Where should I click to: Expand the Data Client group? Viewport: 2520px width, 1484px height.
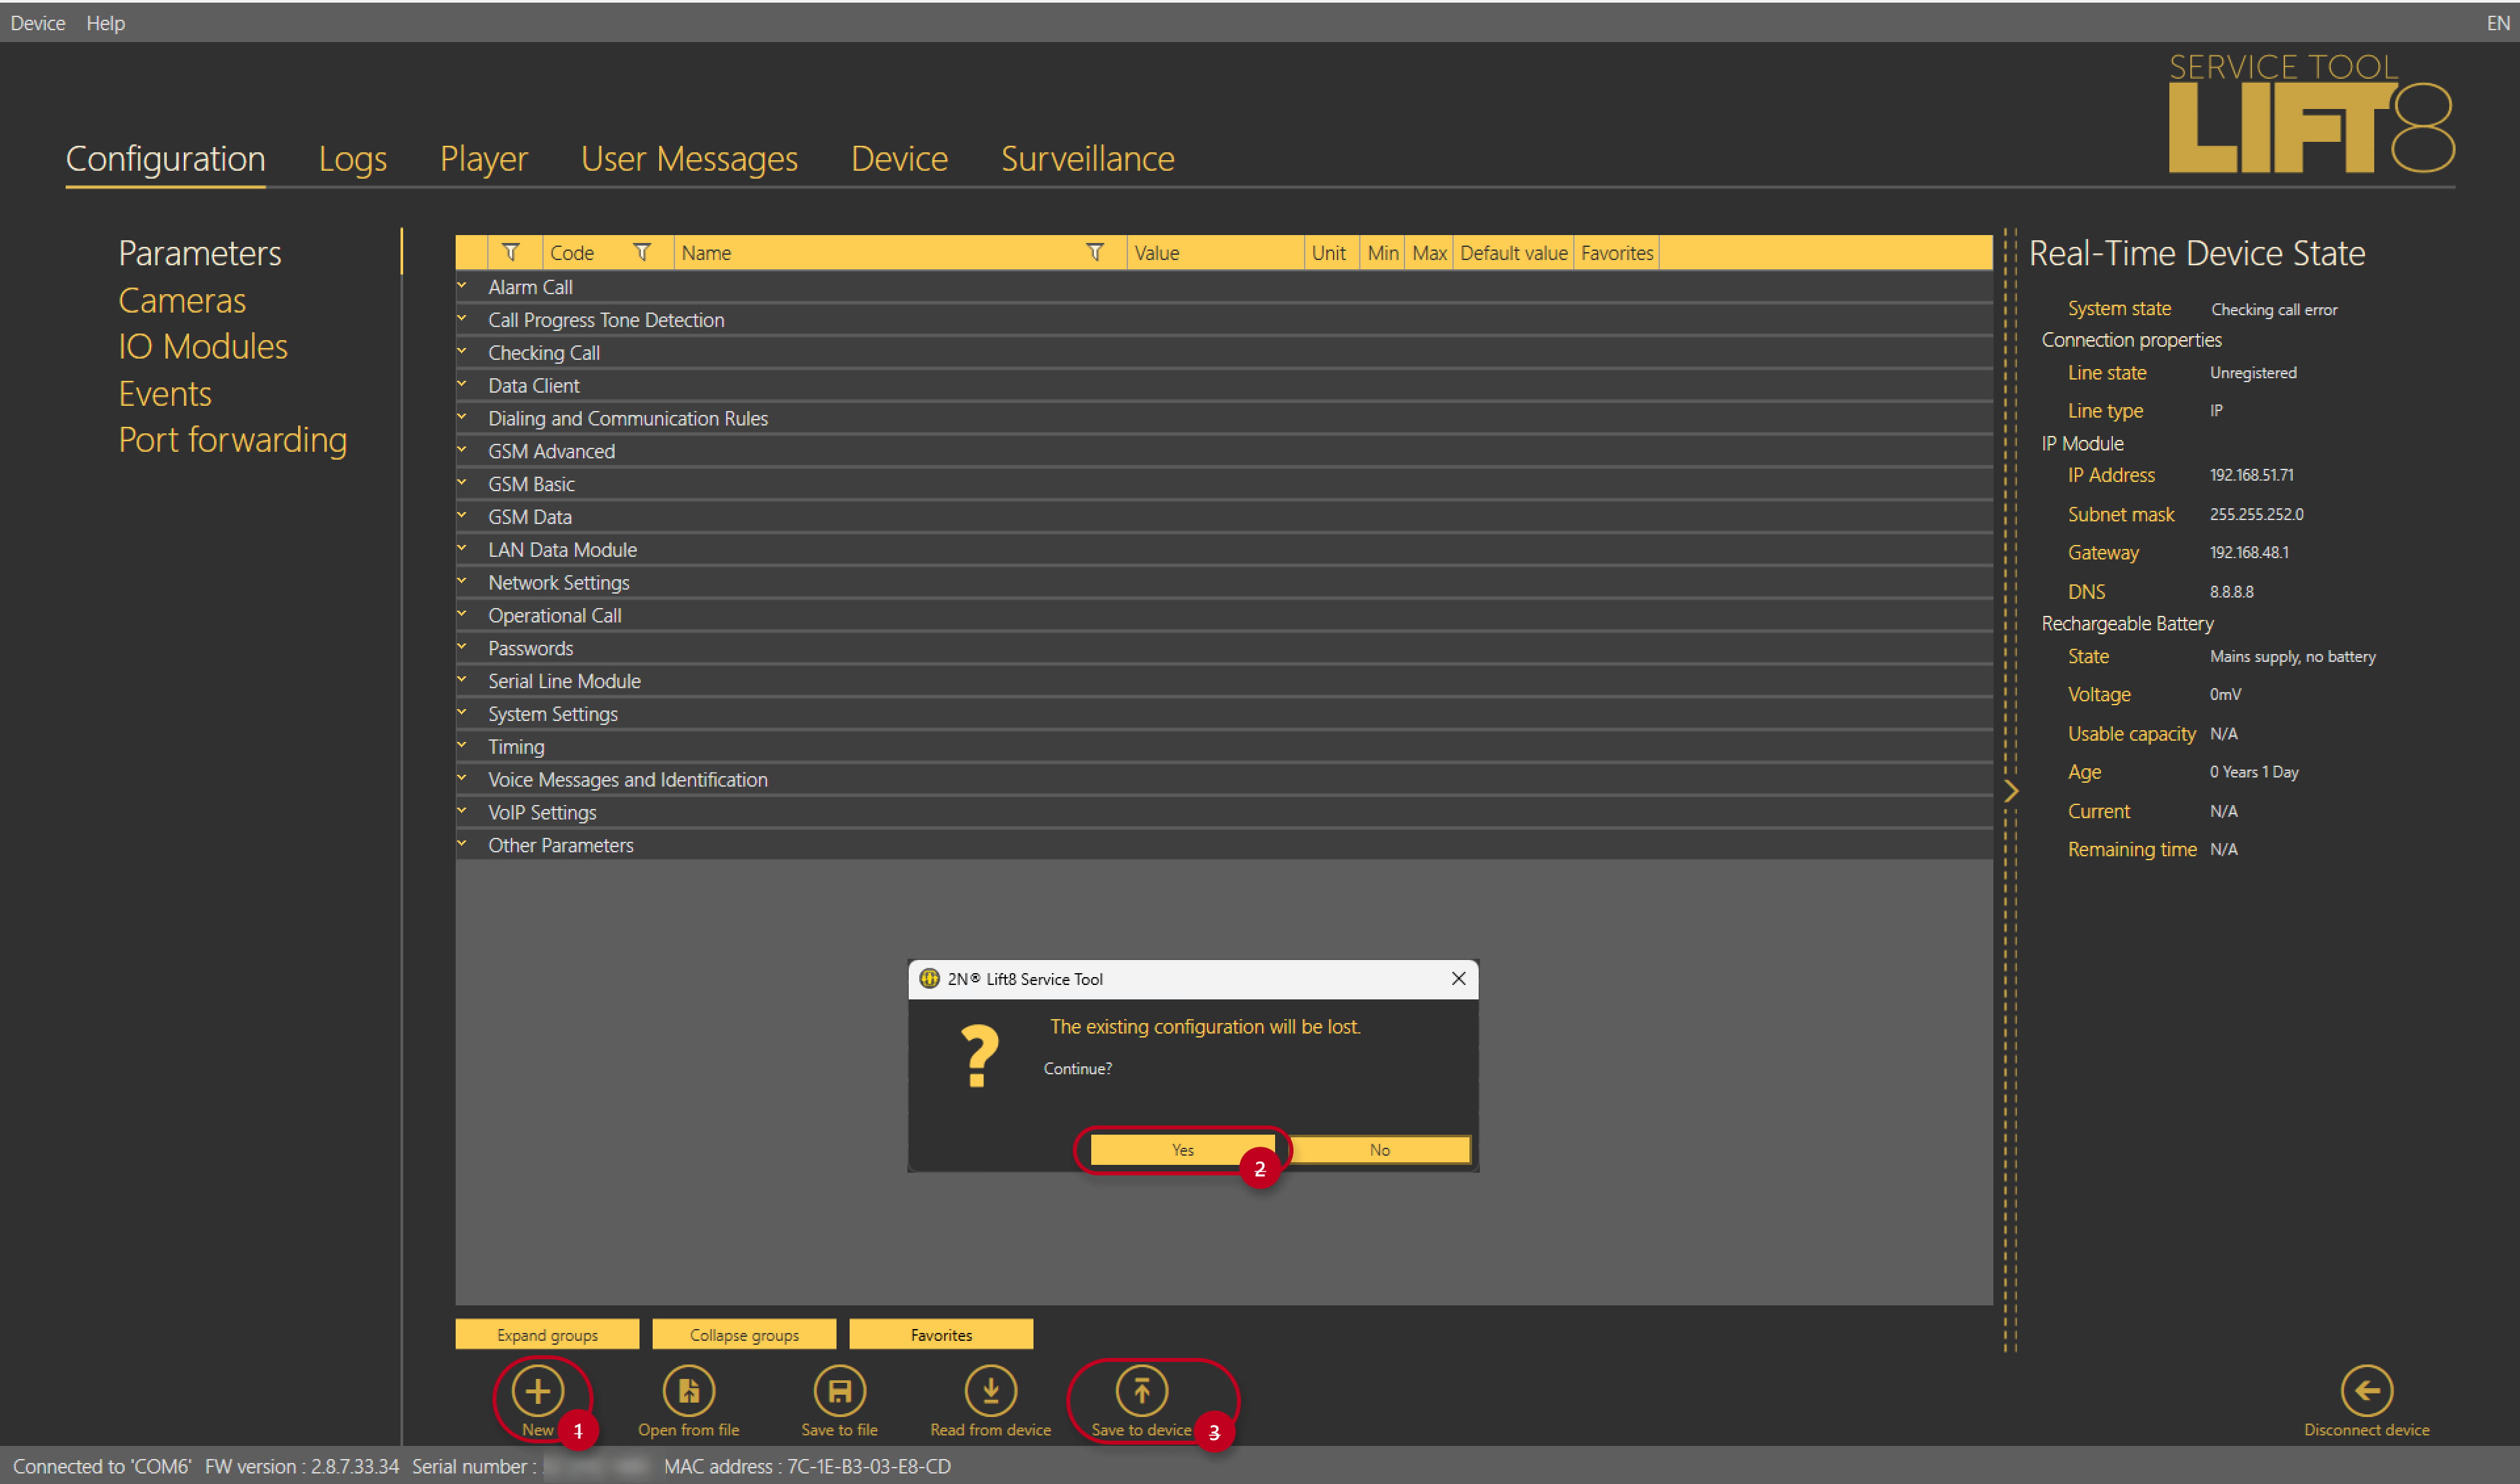coord(462,385)
